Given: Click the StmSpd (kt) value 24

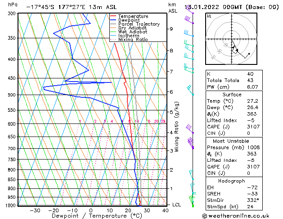Looking at the screenshot, I should (250, 206).
